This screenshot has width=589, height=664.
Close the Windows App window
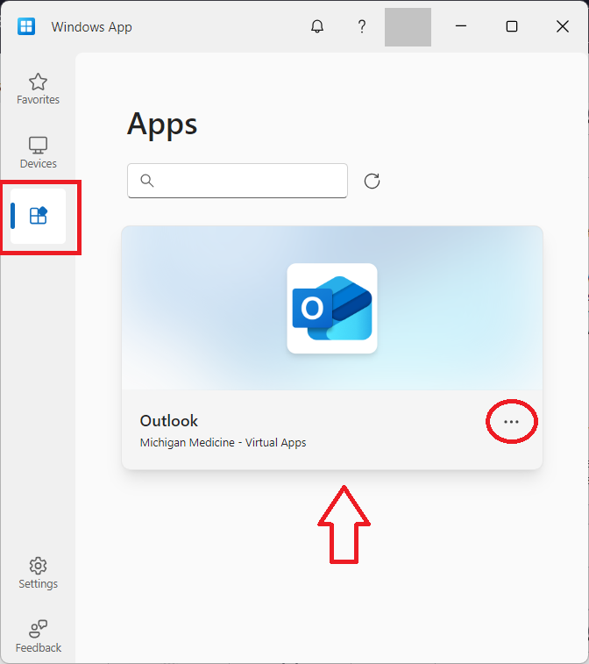click(x=563, y=26)
